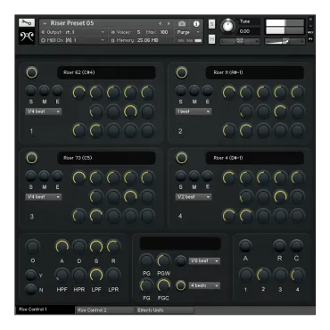330x330 pixels.
Task: Expand the Riser Preset 05 name arrow
Action: [x=45, y=23]
